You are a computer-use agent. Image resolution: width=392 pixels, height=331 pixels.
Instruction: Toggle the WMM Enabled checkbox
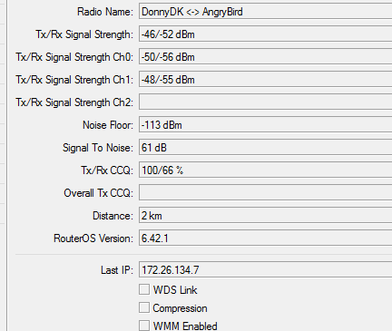click(x=144, y=326)
